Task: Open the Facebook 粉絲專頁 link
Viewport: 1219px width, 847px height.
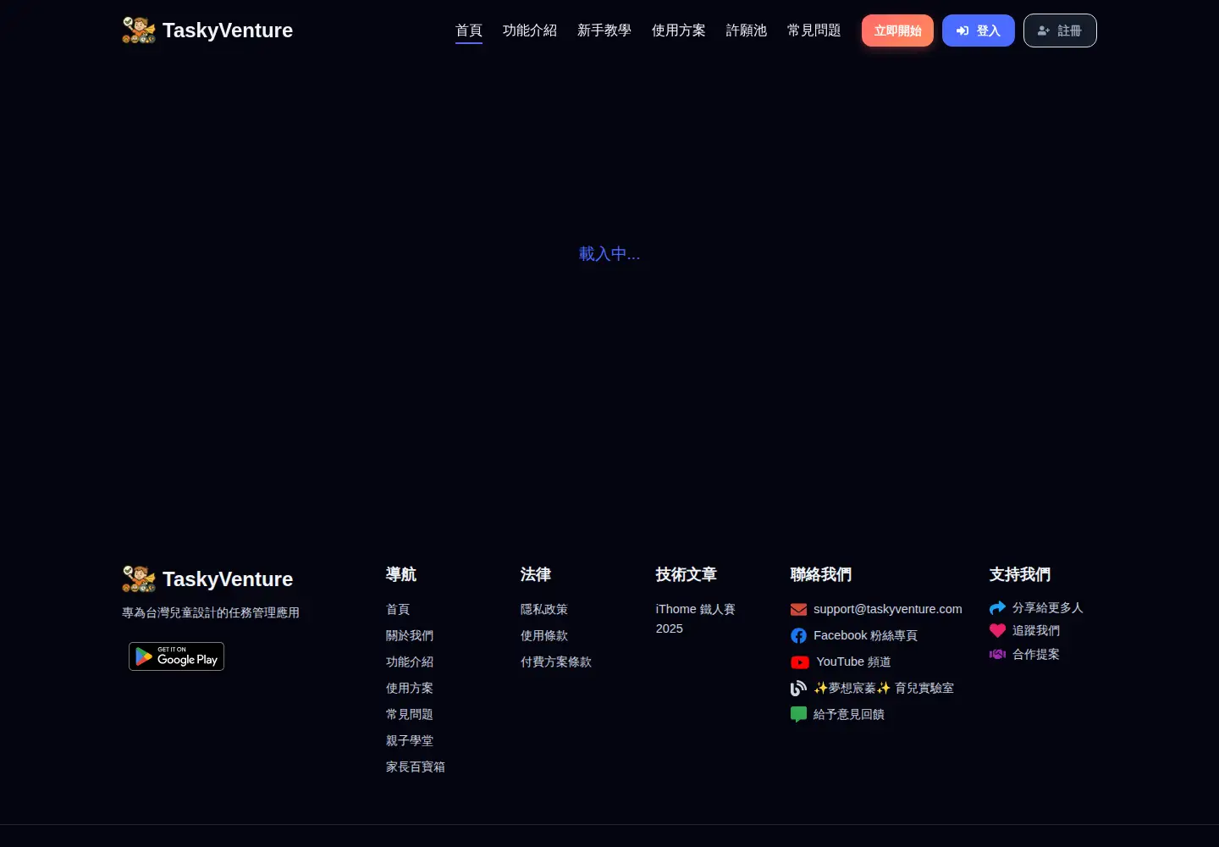Action: (x=865, y=636)
